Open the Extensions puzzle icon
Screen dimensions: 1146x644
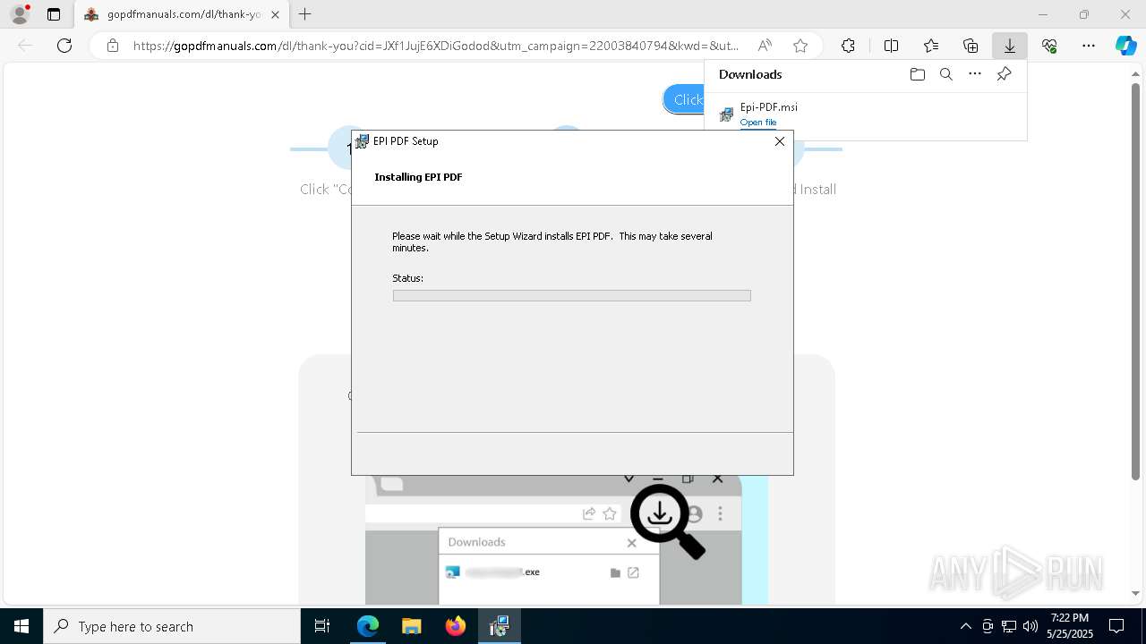click(848, 46)
